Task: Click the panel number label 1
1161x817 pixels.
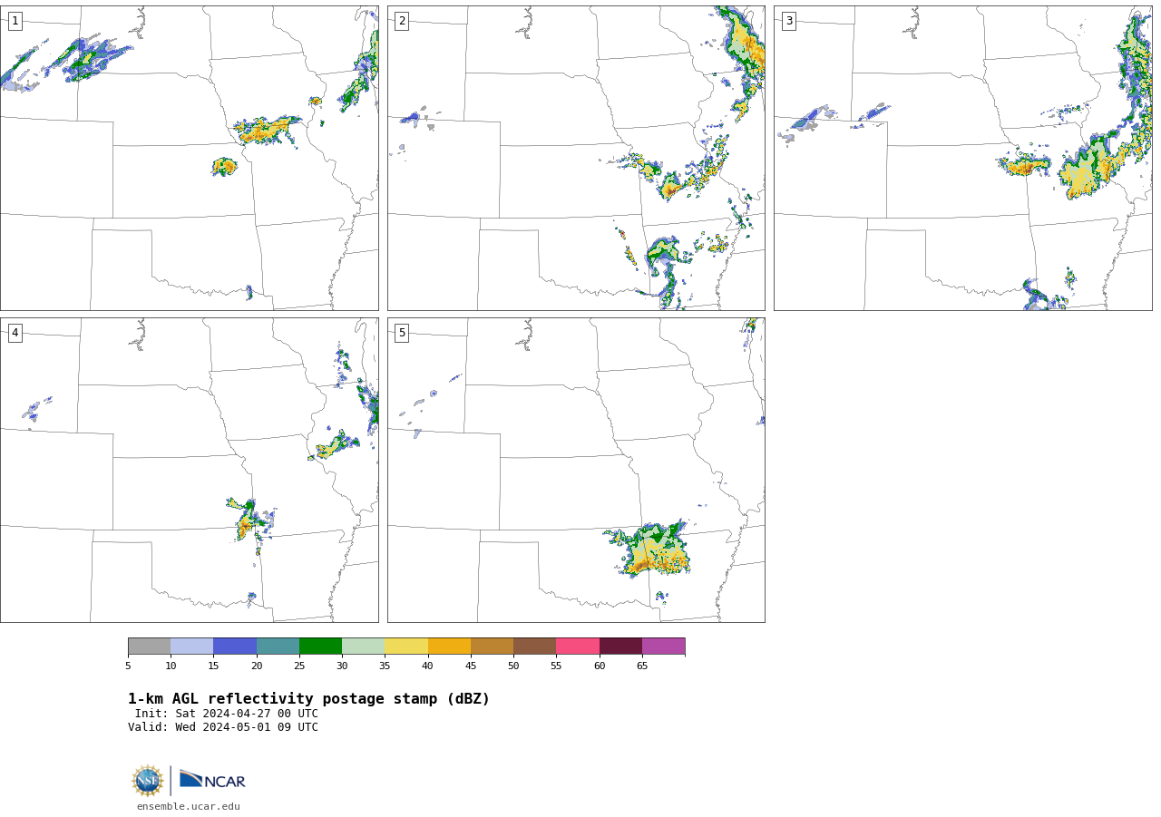Action: click(x=15, y=21)
